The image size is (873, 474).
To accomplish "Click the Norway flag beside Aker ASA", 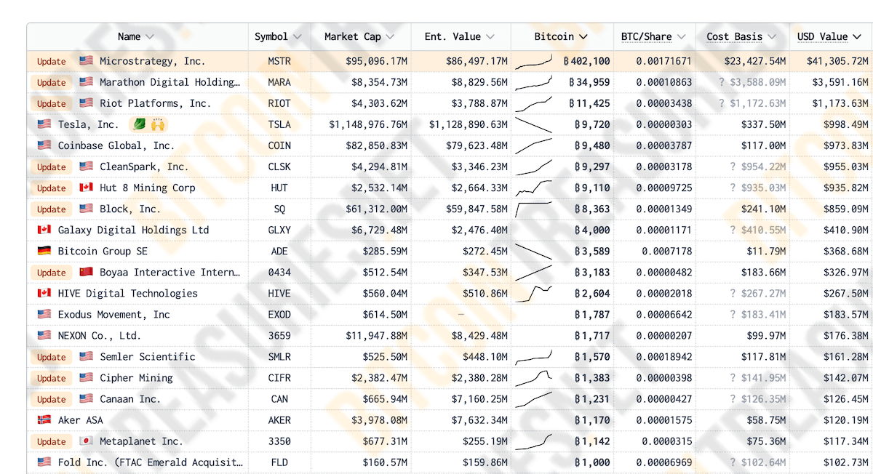I will (x=44, y=419).
